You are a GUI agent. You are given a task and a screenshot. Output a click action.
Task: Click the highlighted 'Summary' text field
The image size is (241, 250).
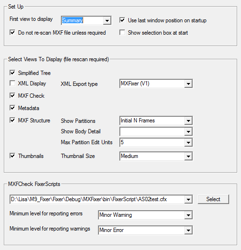[x=82, y=20]
